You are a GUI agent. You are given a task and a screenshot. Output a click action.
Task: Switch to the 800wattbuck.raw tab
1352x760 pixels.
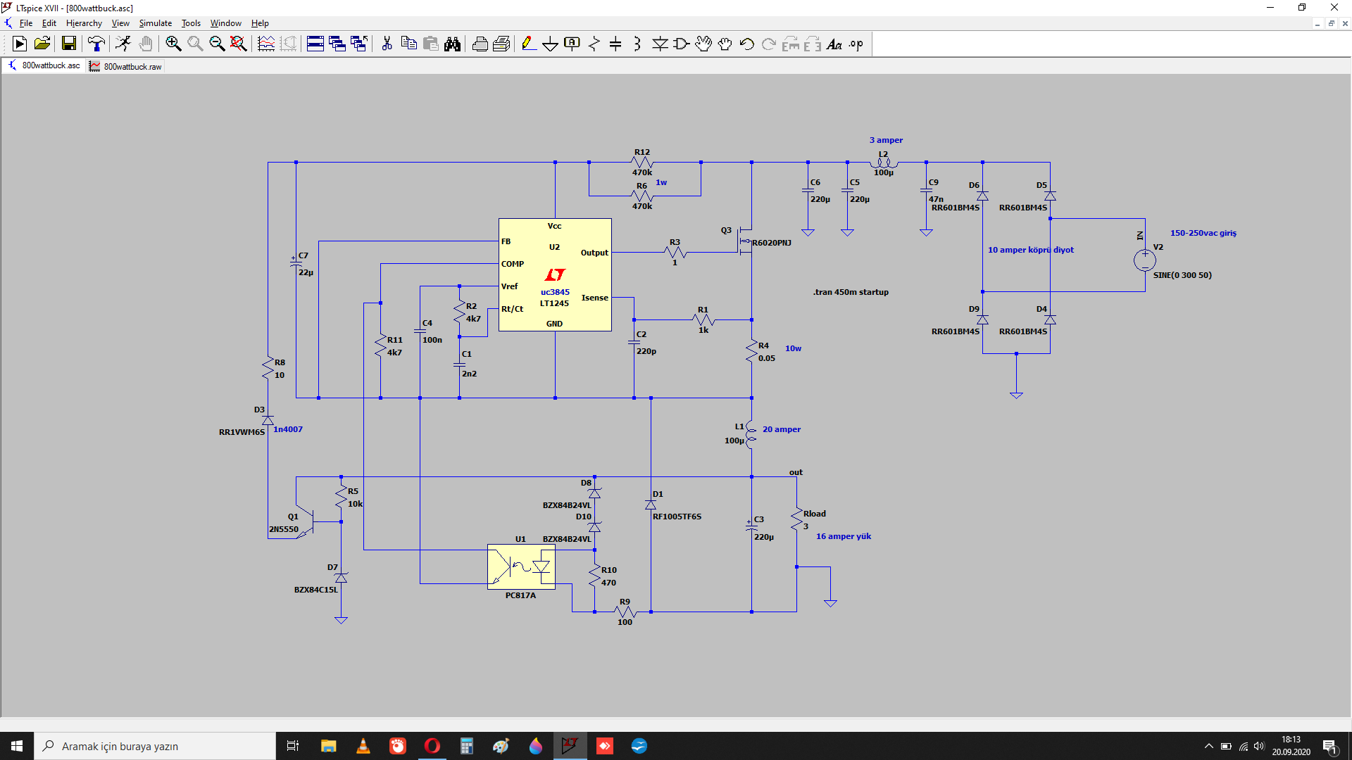point(126,66)
